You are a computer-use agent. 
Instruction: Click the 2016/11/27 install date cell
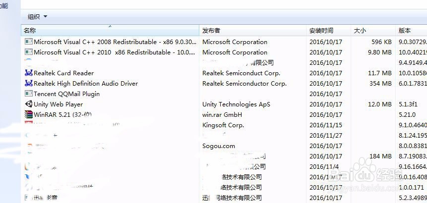tap(326, 135)
